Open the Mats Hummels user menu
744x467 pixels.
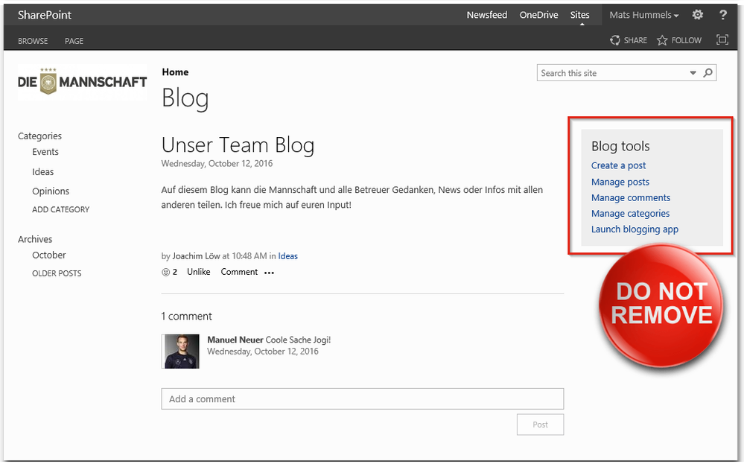[644, 15]
